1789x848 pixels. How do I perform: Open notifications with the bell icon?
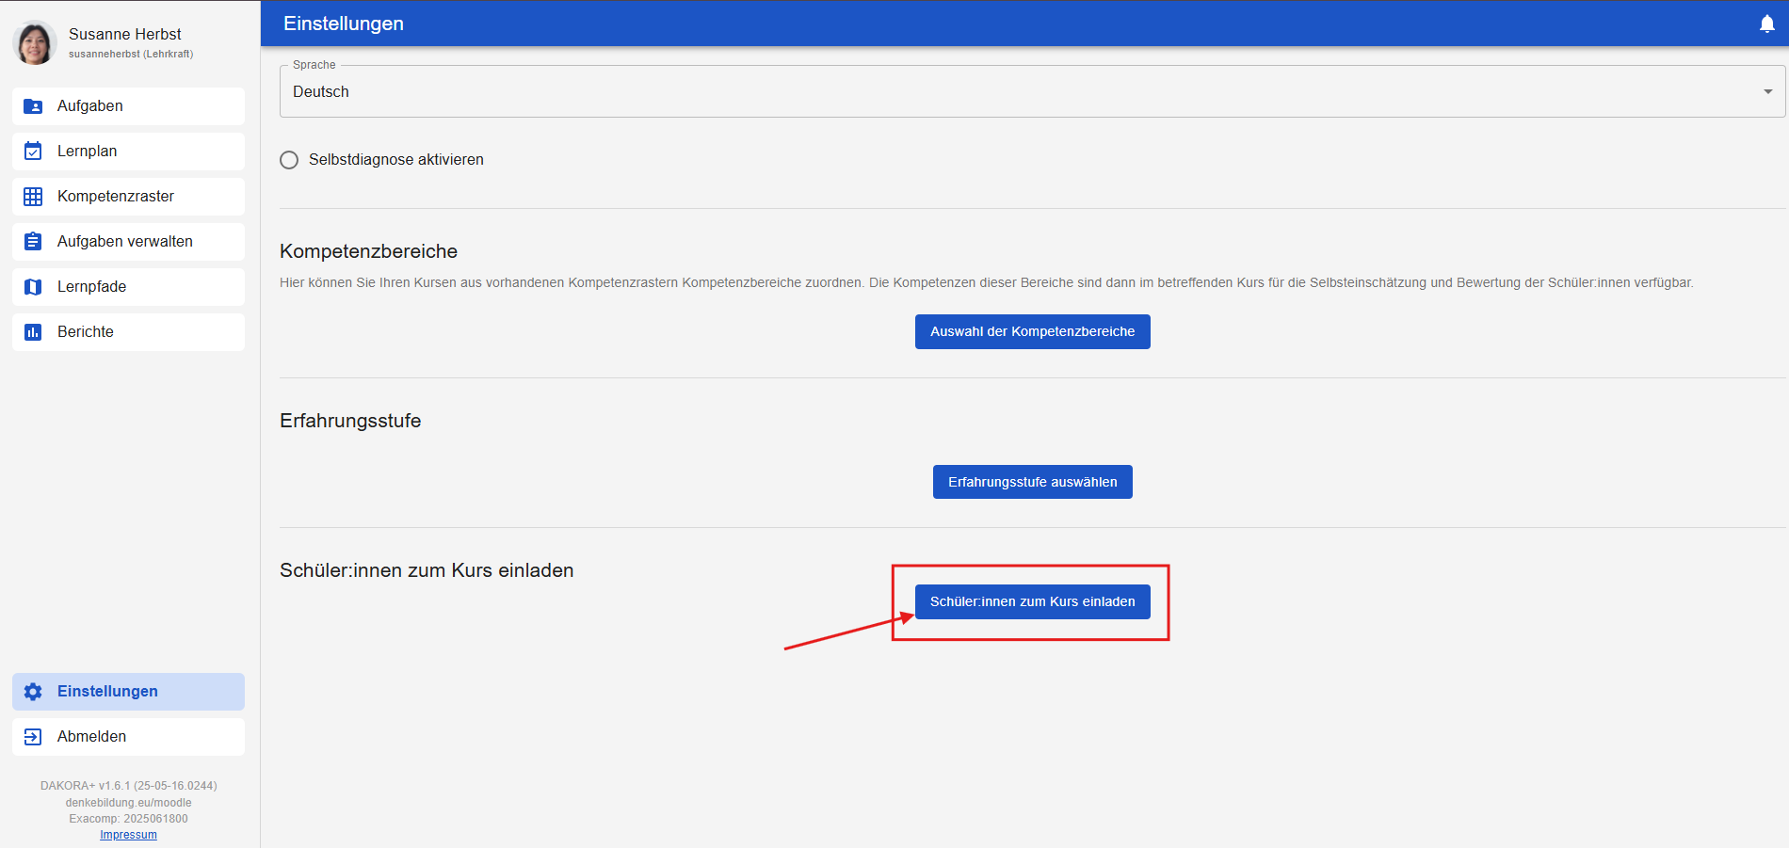click(1766, 24)
